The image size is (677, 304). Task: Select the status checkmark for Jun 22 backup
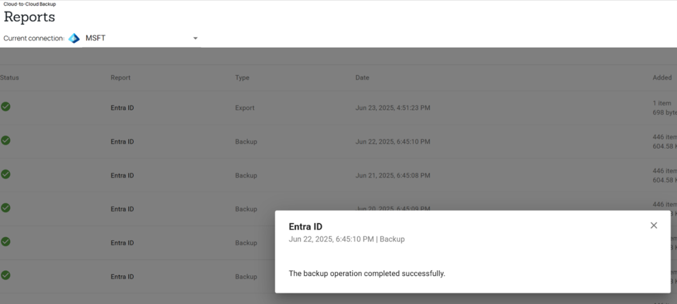(5, 141)
